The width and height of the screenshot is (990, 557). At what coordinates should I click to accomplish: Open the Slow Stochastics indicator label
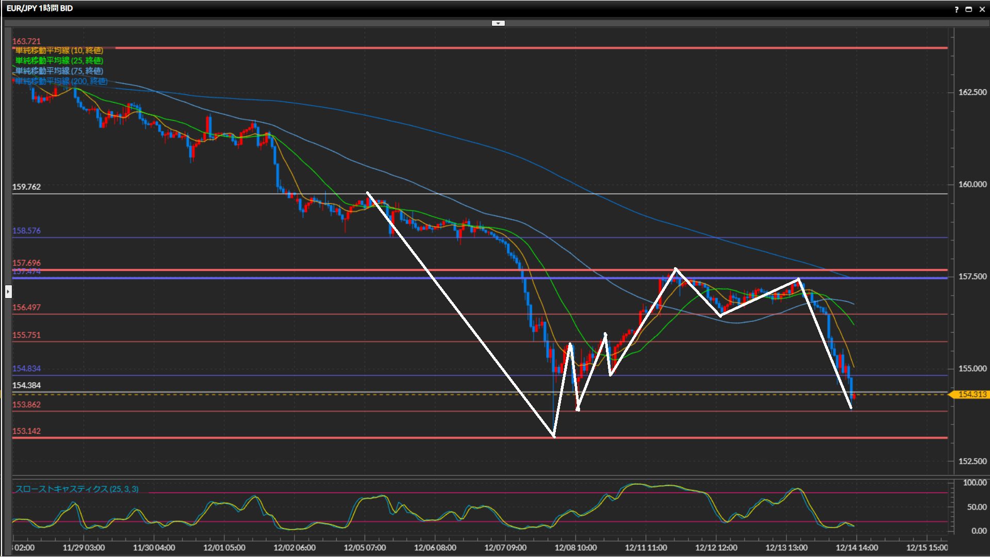76,489
